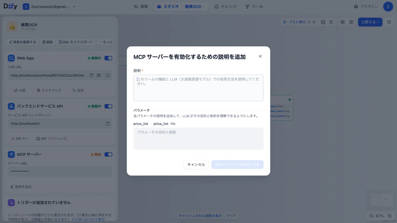Click the masked MCP server URL field
The width and height of the screenshot is (397, 223).
(60, 172)
